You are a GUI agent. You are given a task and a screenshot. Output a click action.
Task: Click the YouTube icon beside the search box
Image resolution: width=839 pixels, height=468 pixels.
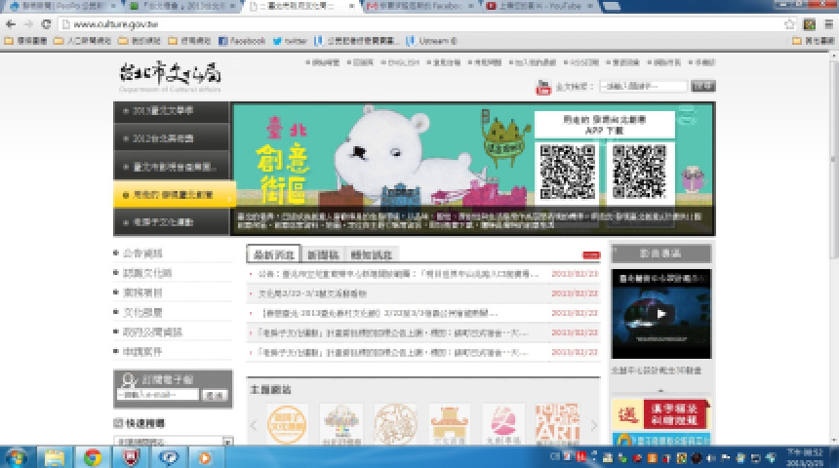tap(543, 88)
